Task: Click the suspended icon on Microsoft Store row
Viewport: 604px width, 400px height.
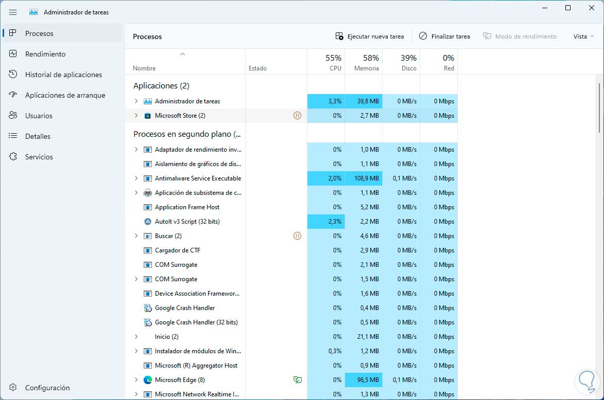Action: coord(298,115)
